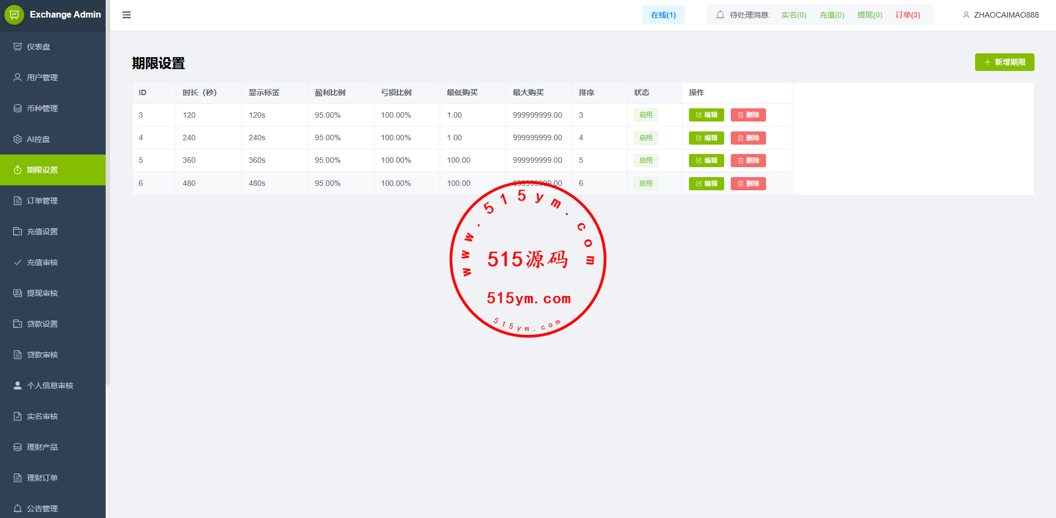Open 用户管理 in the sidebar
This screenshot has width=1056, height=518.
pos(42,78)
